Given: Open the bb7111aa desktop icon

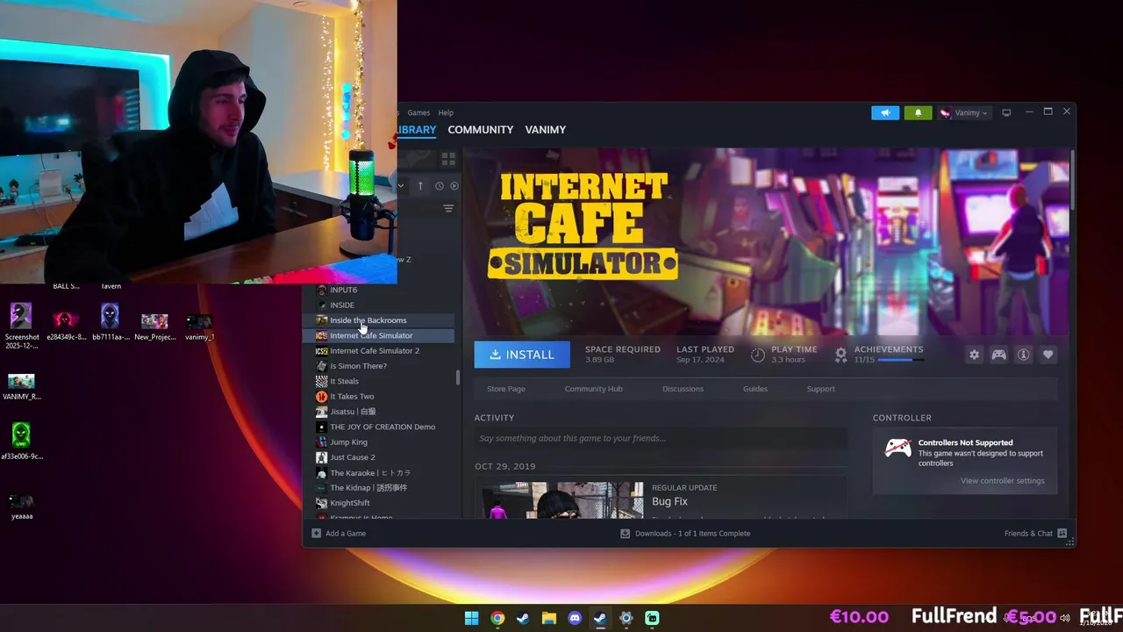Looking at the screenshot, I should 110,322.
